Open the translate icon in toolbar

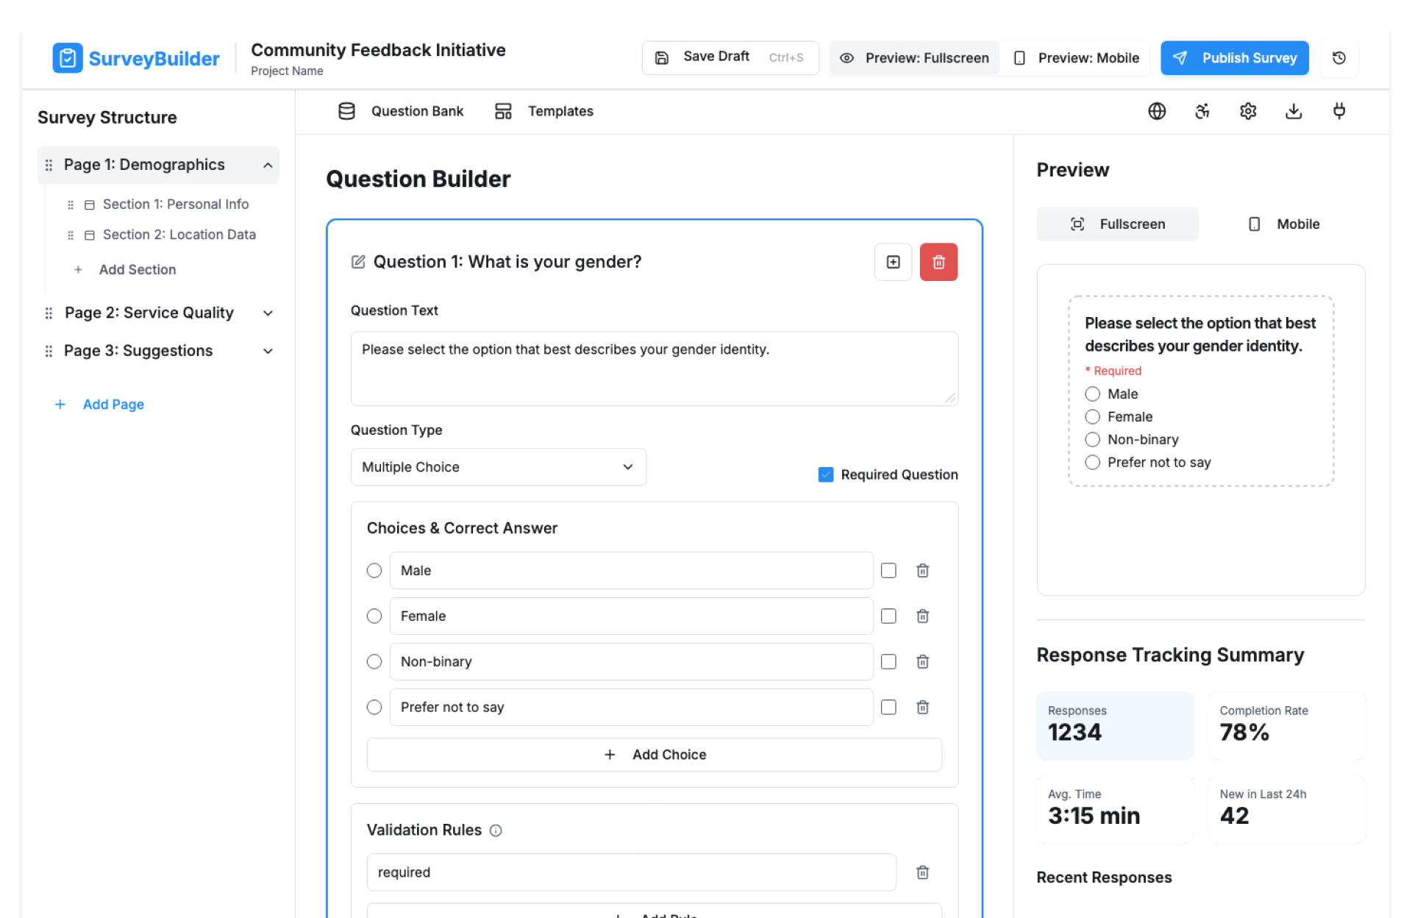pyautogui.click(x=1202, y=111)
